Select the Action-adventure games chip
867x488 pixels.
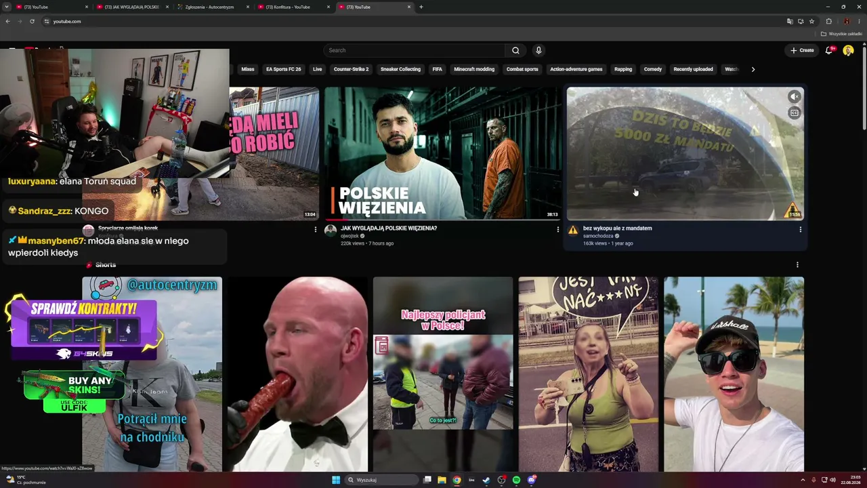tap(576, 69)
